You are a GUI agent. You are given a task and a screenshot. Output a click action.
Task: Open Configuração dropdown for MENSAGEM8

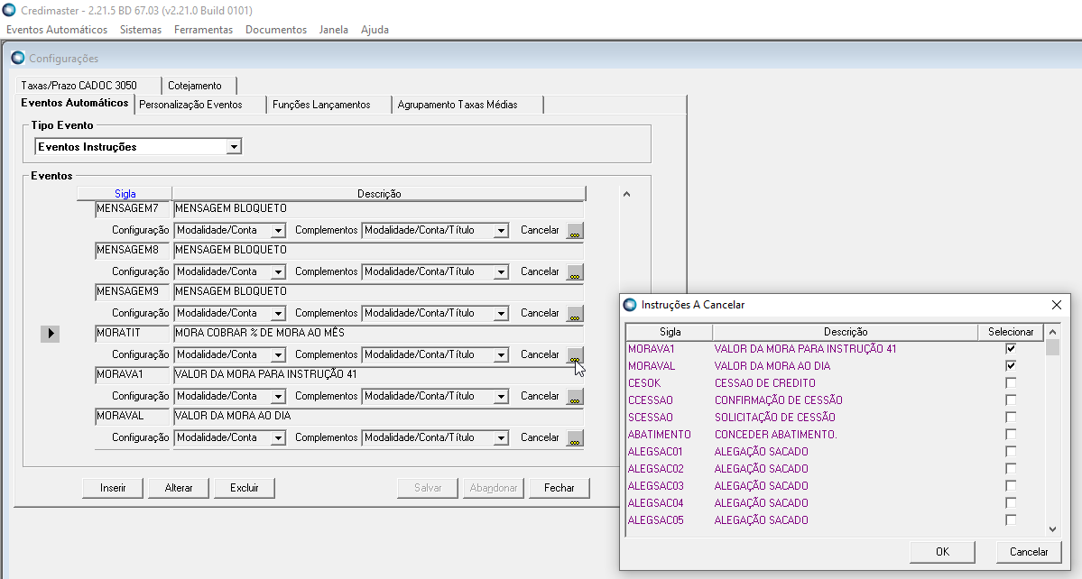pyautogui.click(x=278, y=271)
